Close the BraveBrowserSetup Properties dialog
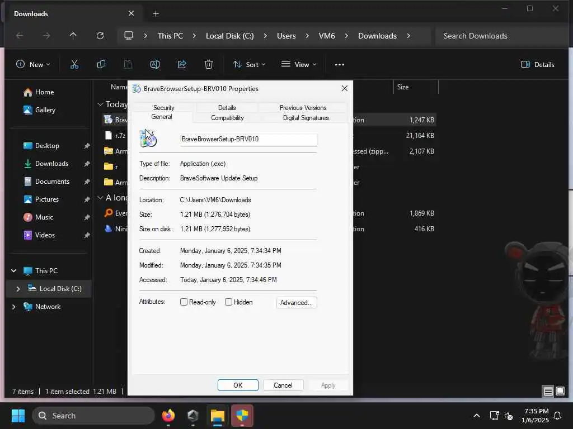 (344, 89)
